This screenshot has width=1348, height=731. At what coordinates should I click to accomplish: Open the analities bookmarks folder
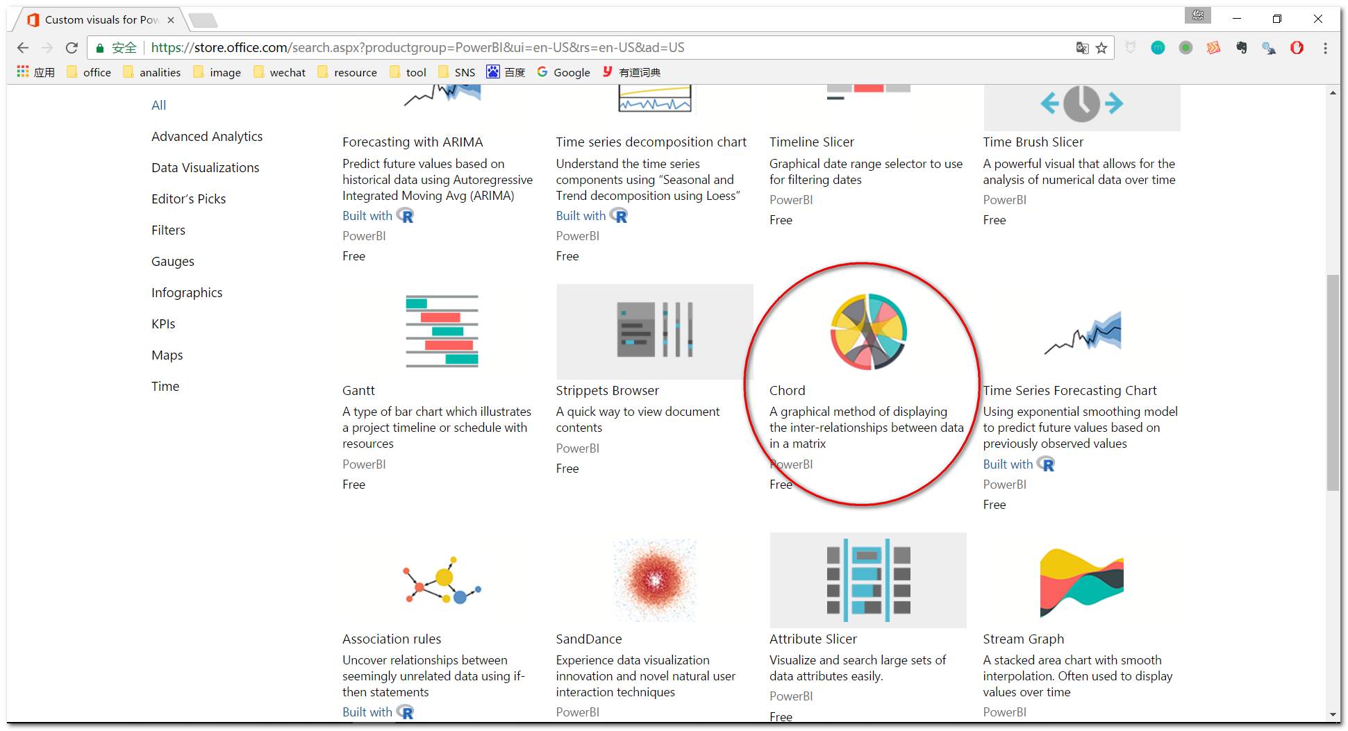152,72
